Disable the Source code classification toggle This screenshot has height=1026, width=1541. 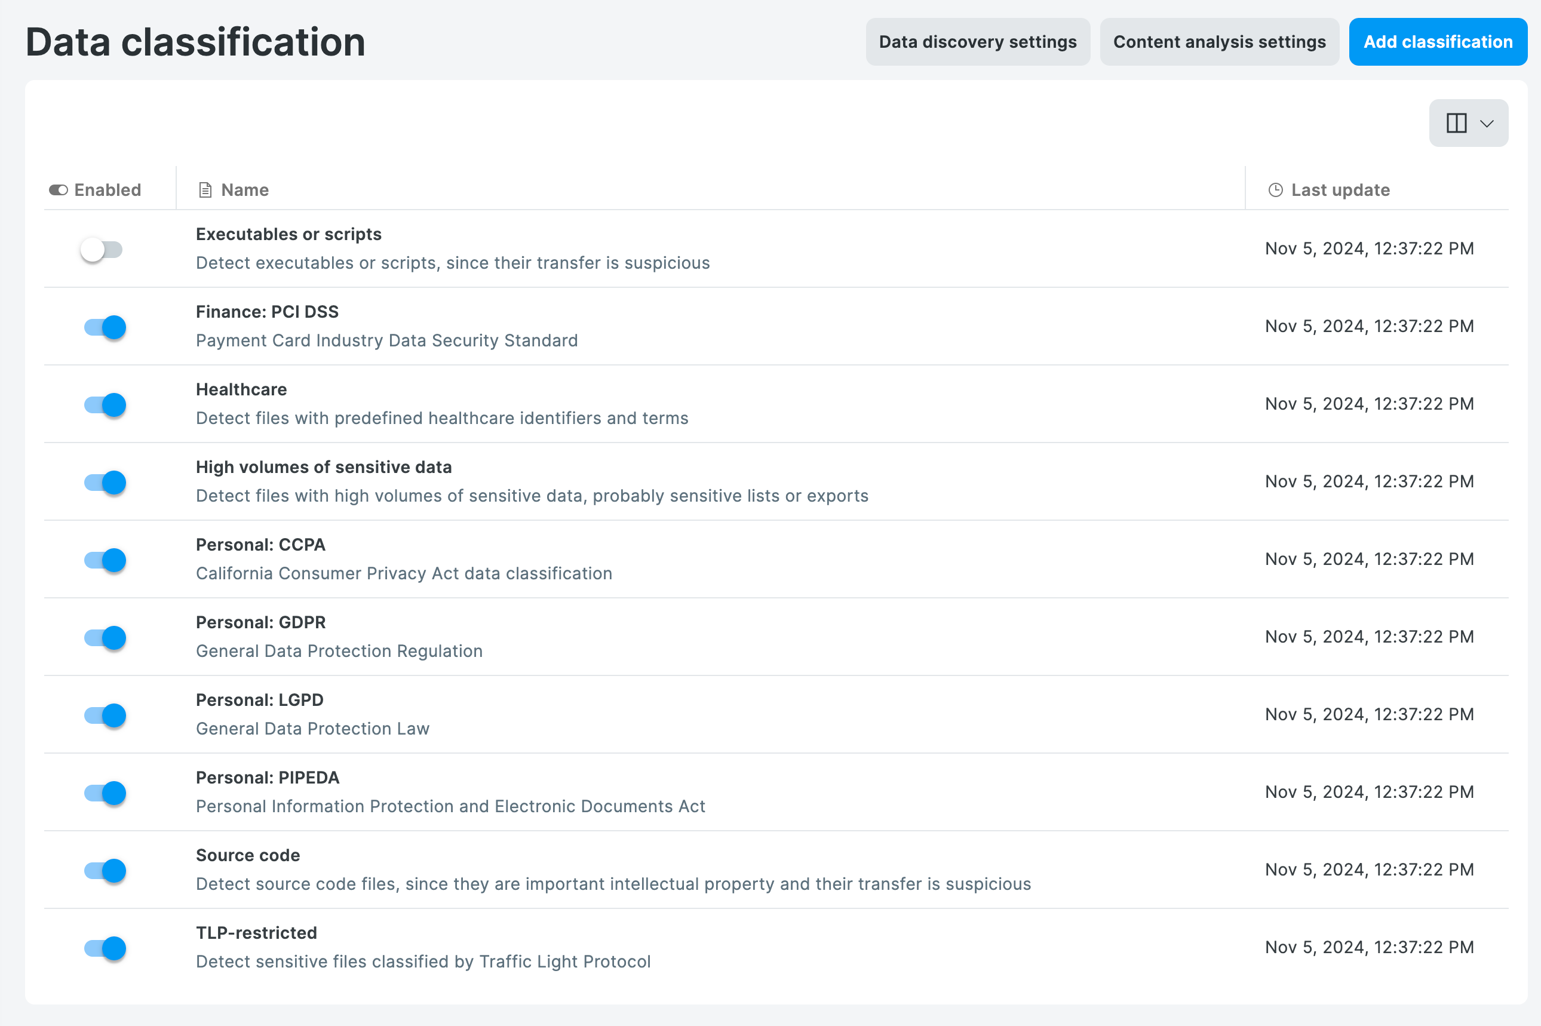click(x=105, y=870)
